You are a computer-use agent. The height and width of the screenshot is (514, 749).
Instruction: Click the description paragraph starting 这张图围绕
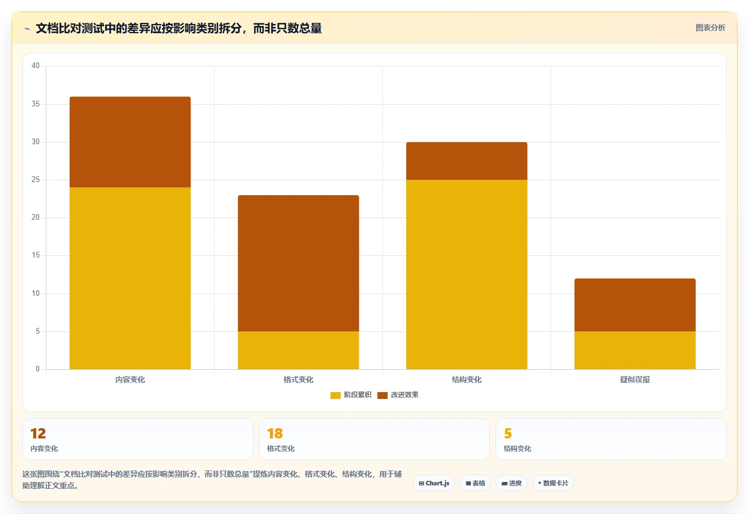click(212, 480)
